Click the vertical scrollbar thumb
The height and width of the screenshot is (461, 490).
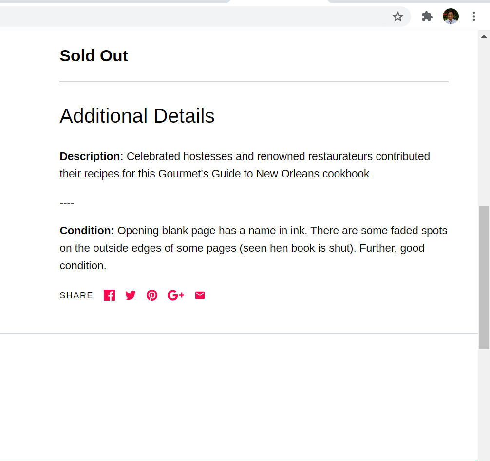[x=484, y=278]
